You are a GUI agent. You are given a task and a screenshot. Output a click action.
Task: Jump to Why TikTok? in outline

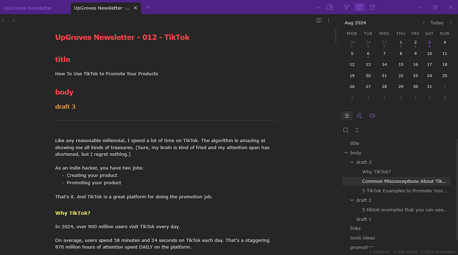(x=376, y=172)
